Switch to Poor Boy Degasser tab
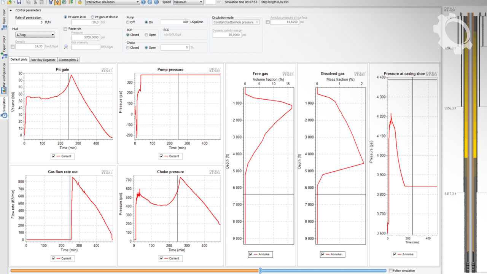This screenshot has width=487, height=274. click(x=43, y=60)
